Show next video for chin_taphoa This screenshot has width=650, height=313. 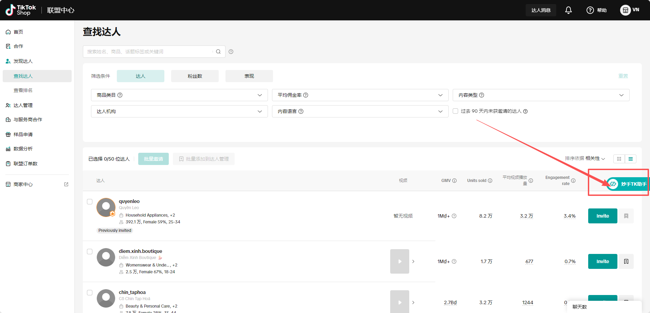point(413,302)
